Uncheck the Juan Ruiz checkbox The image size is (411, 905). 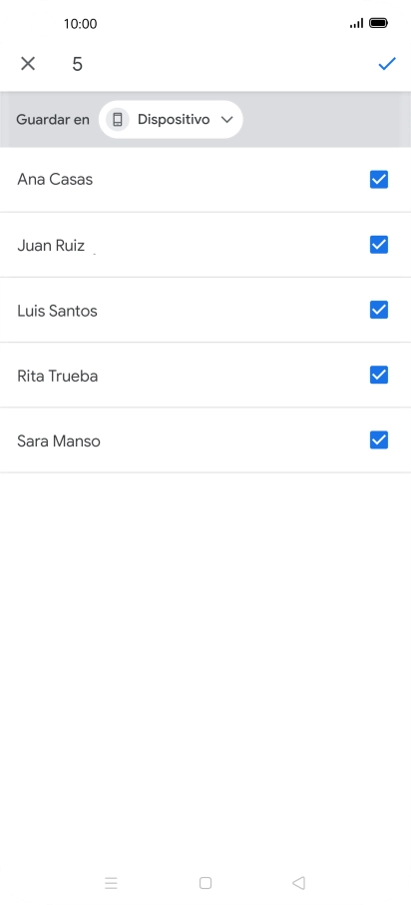(x=379, y=245)
